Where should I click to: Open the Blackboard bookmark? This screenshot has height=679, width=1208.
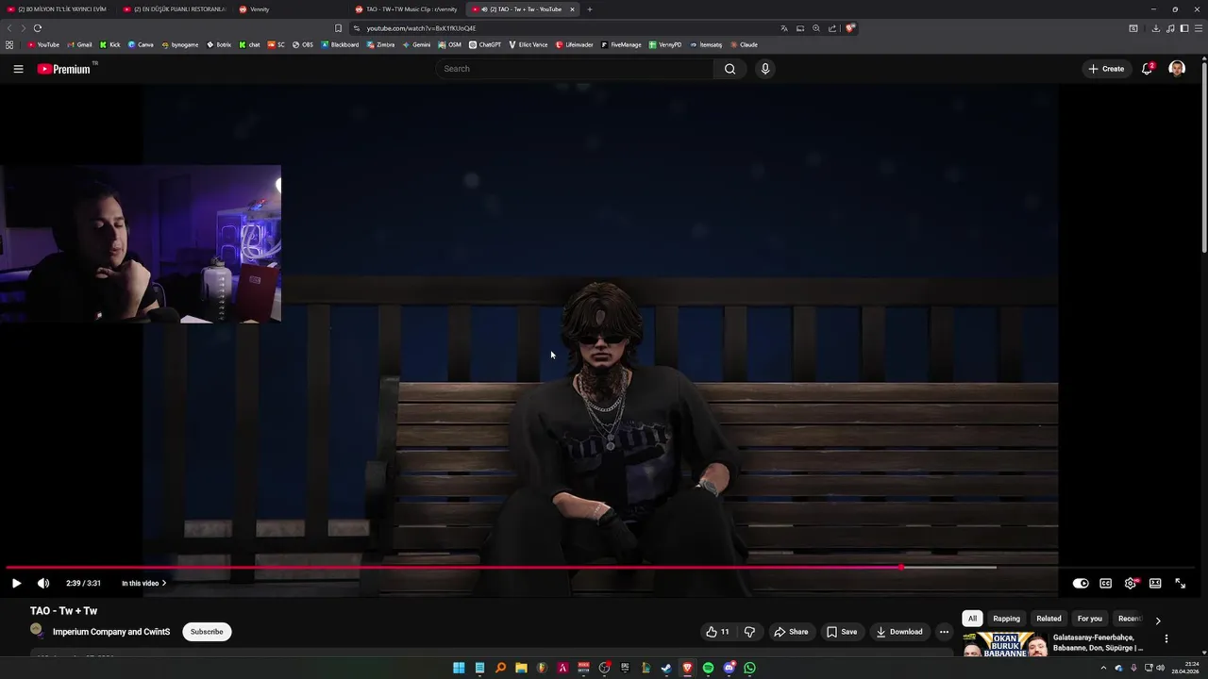coord(340,44)
